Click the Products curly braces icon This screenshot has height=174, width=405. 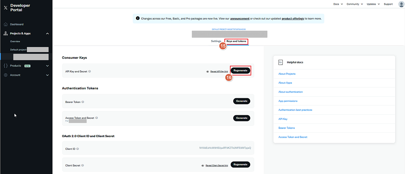point(6,66)
